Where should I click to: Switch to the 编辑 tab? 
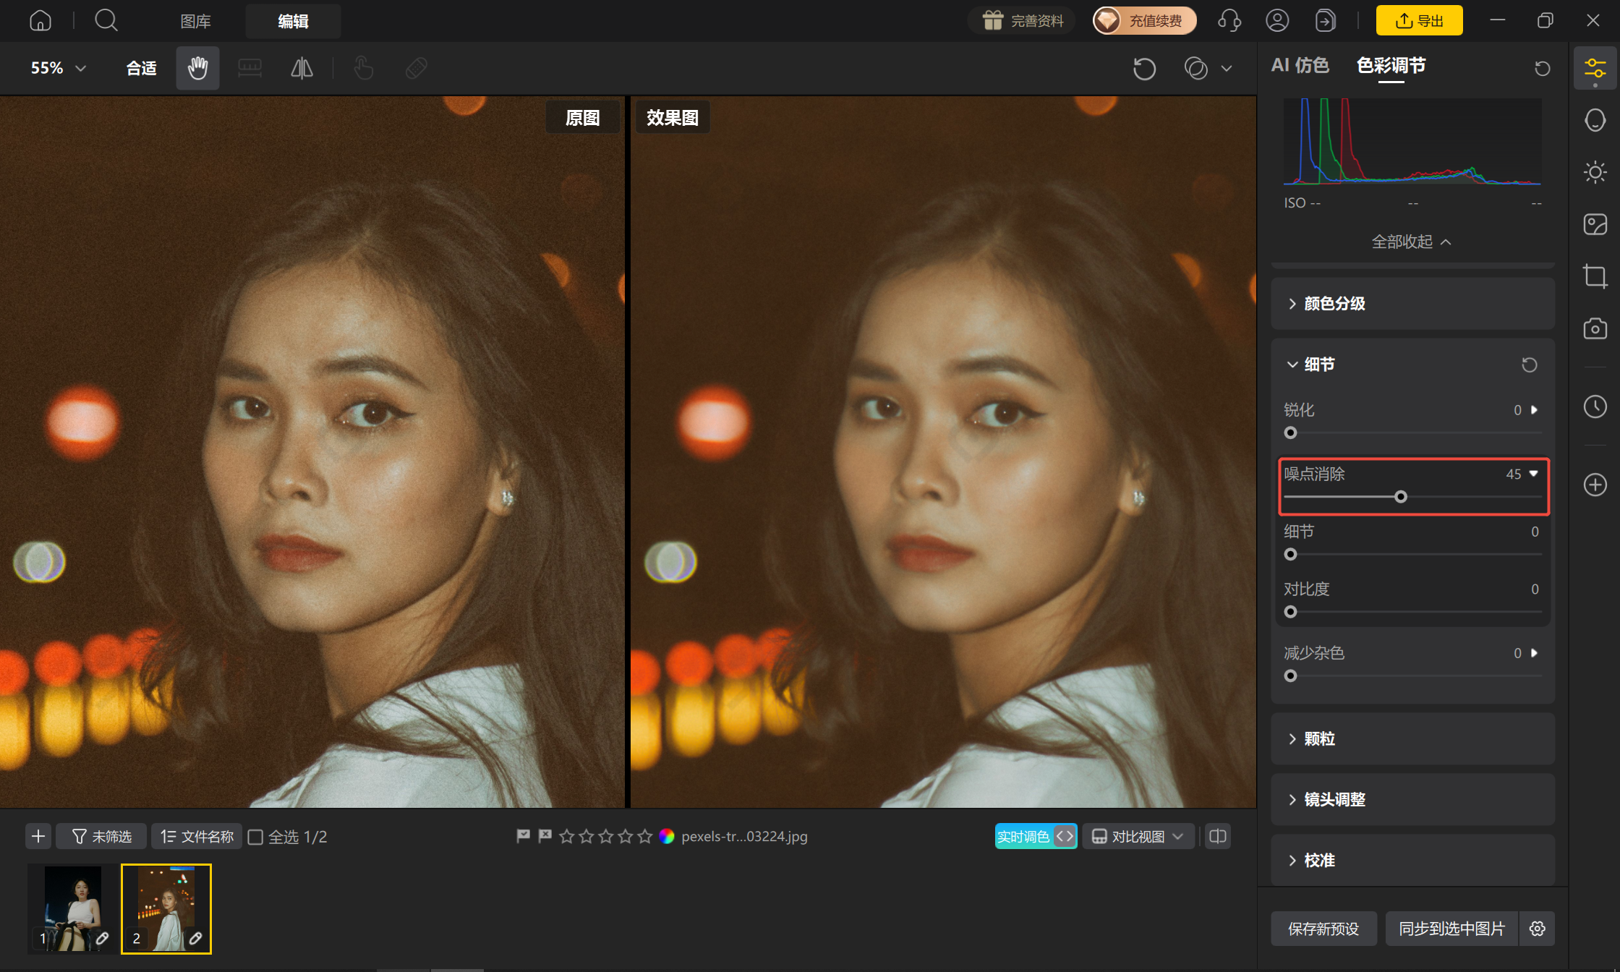pos(293,21)
